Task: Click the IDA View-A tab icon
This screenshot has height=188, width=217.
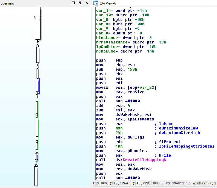Action: click(x=96, y=3)
